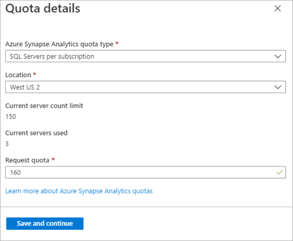Click the servers used value 3

point(7,144)
